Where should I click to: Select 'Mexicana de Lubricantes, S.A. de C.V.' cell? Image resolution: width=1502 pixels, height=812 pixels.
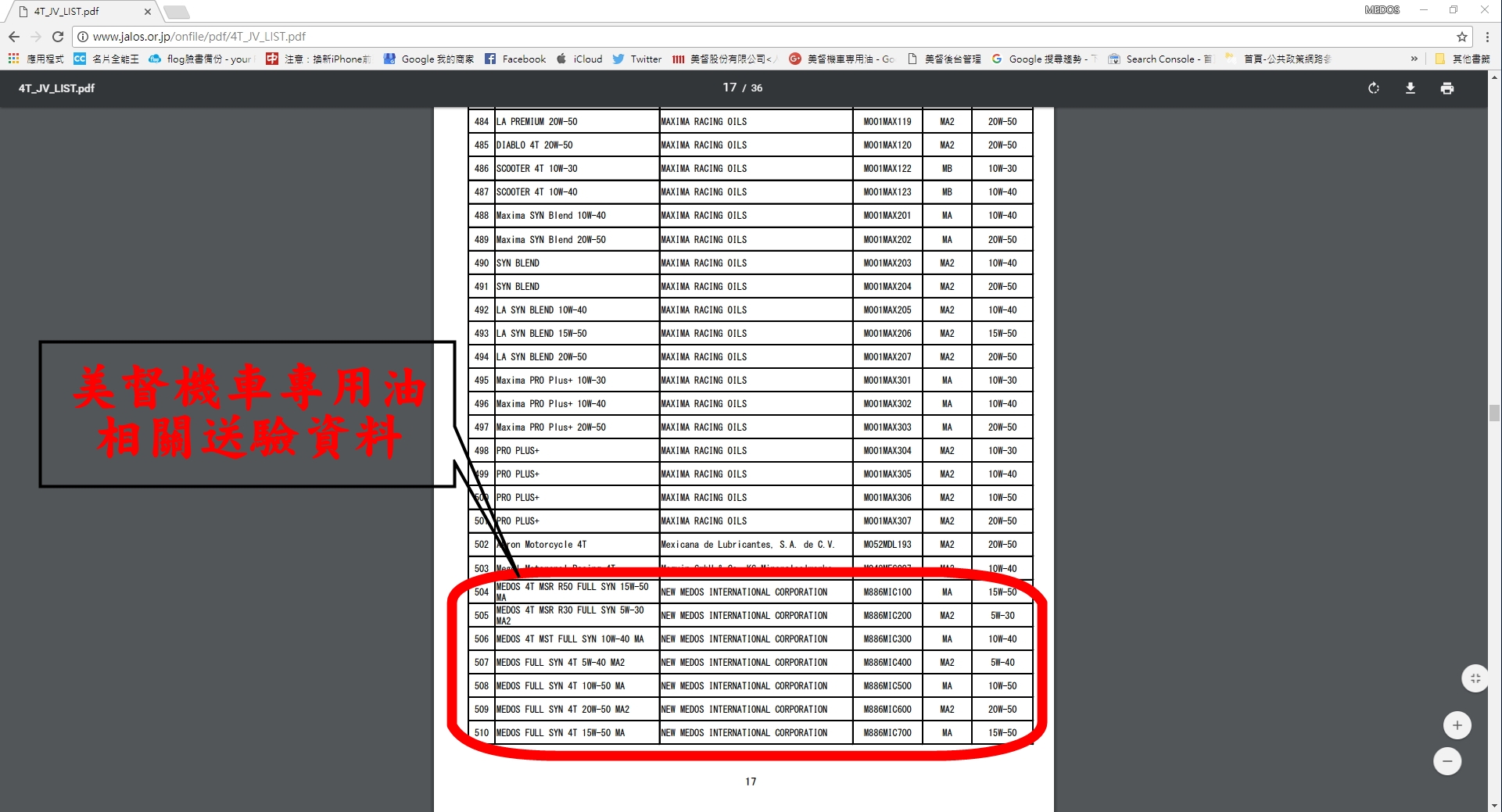(756, 545)
